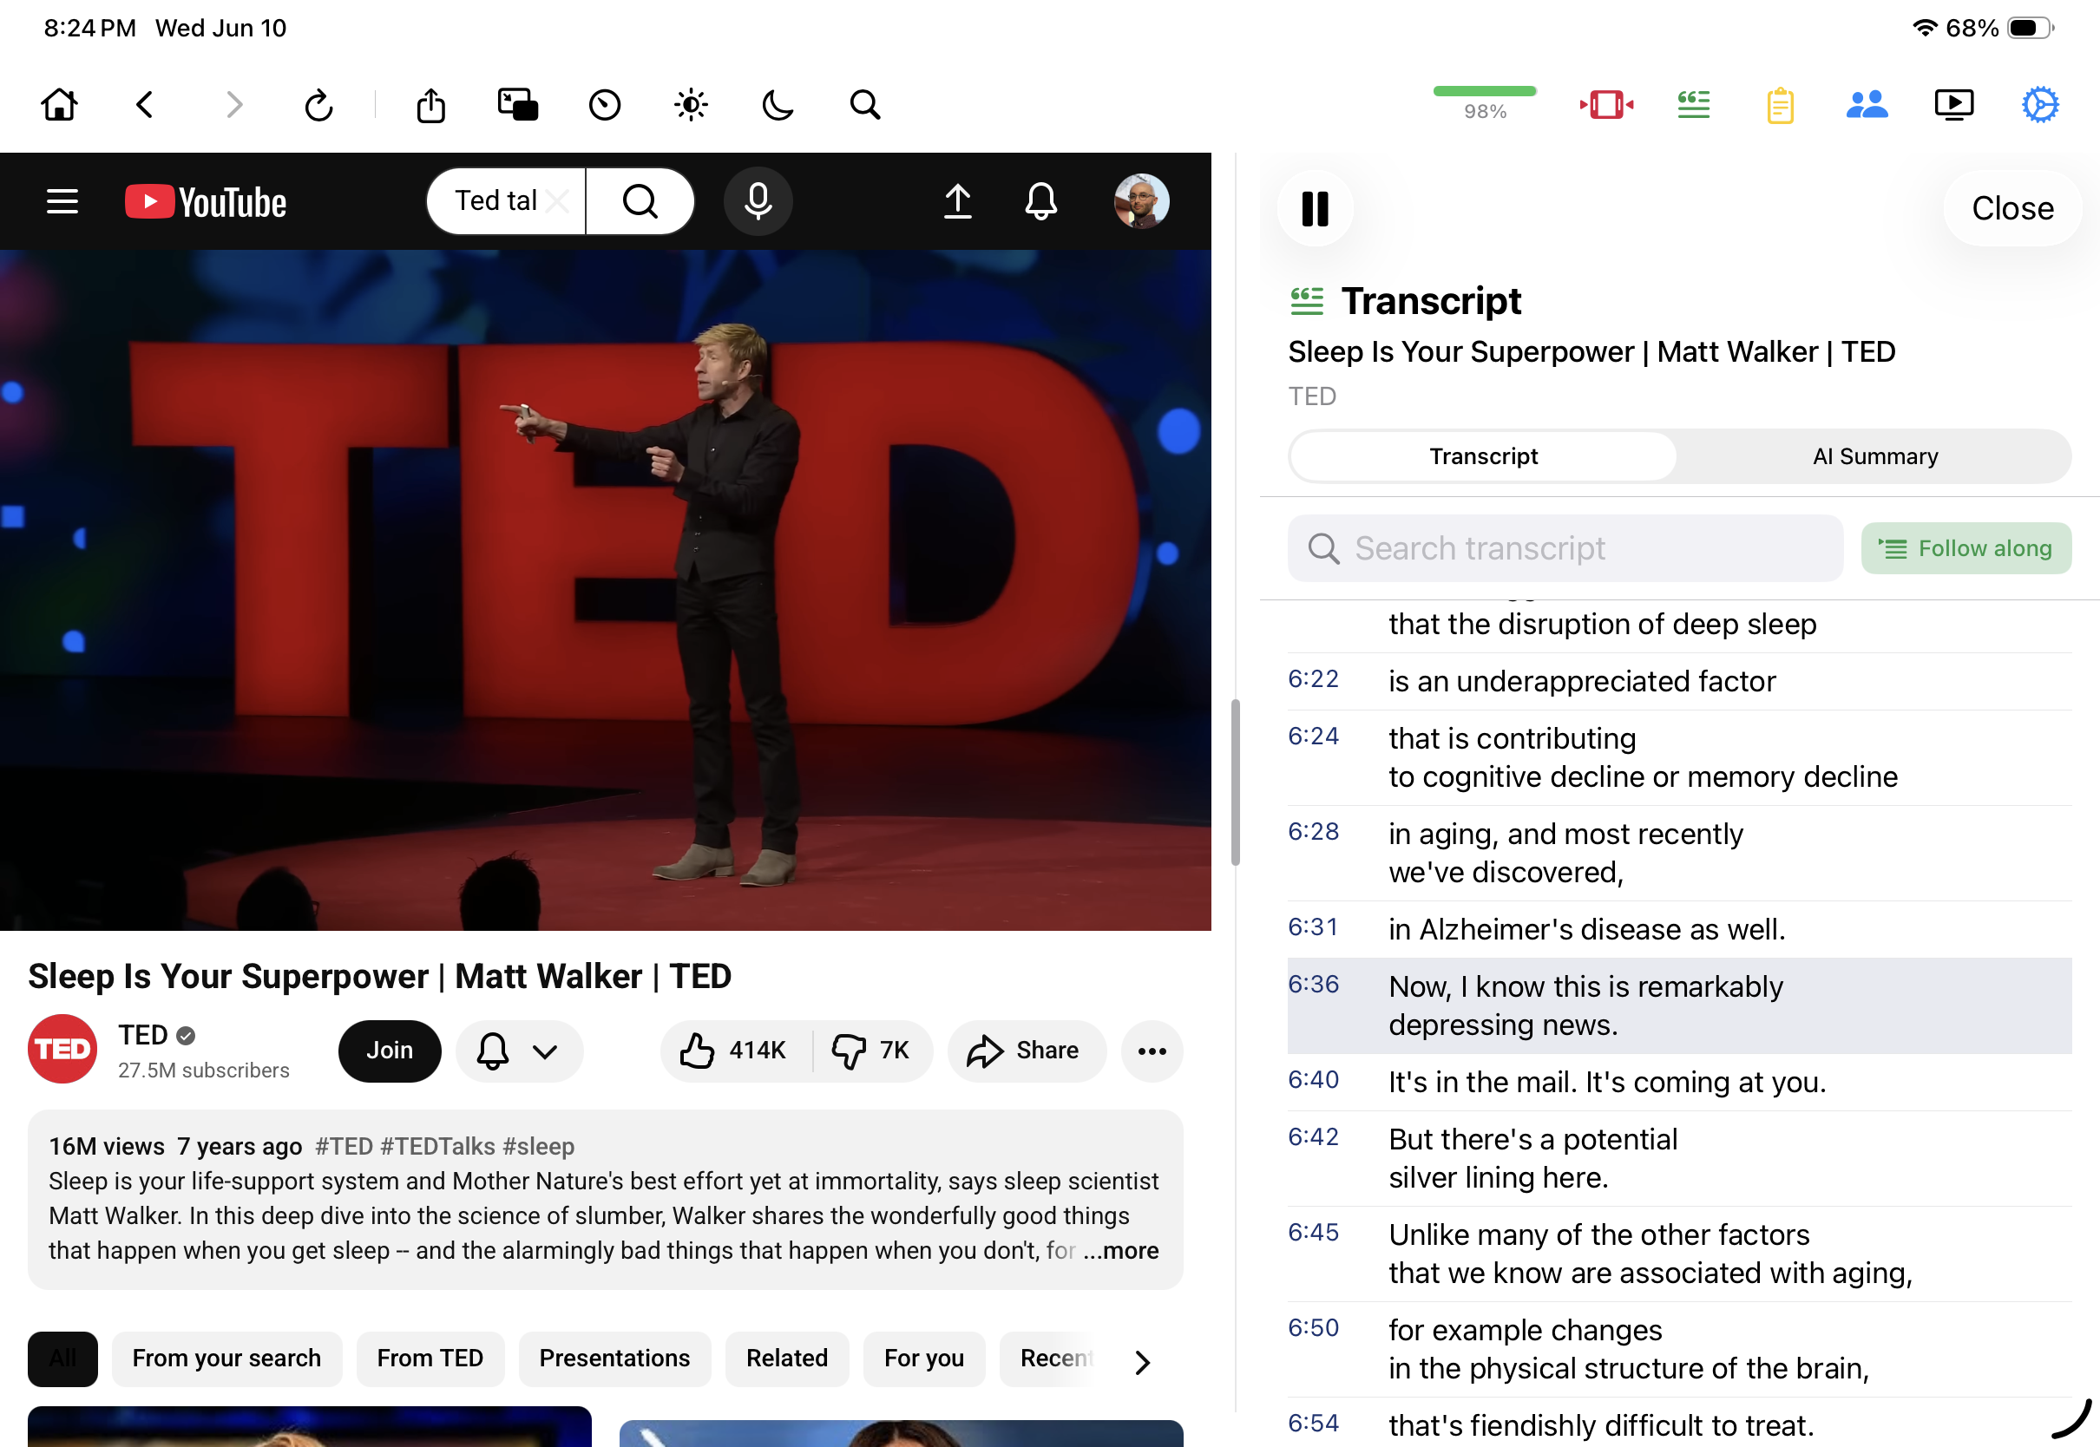
Task: Open the notification bell dropdown for TED
Action: 519,1051
